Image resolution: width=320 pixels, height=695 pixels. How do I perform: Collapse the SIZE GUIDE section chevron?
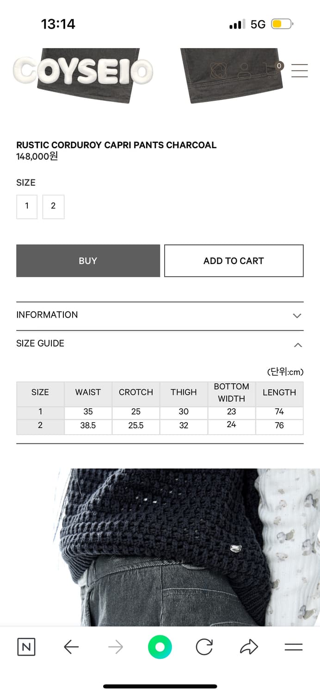(298, 345)
